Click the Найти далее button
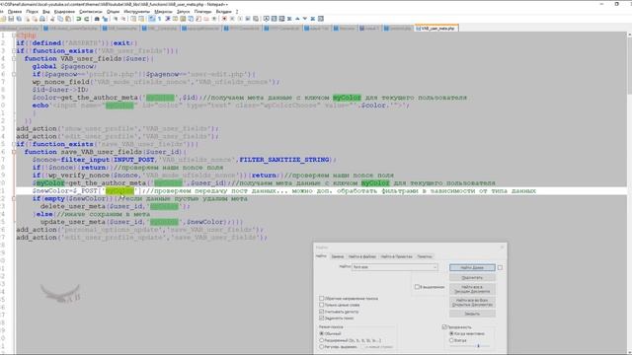The height and width of the screenshot is (355, 632). tap(472, 267)
